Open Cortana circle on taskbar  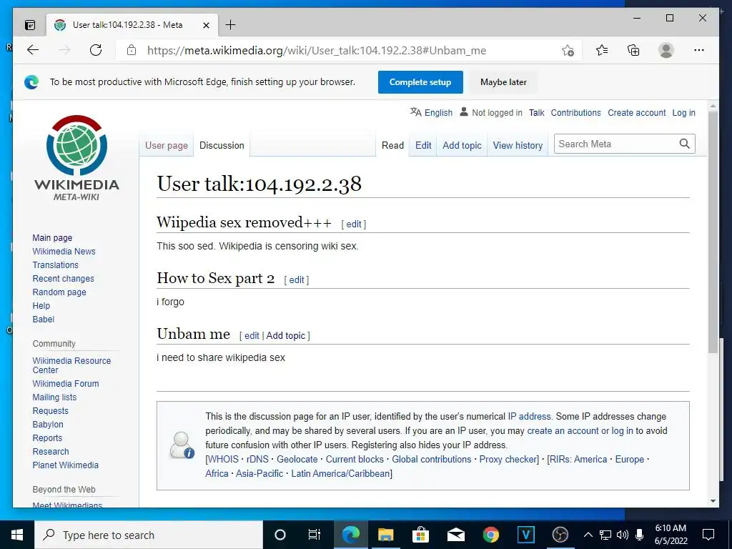pos(280,535)
